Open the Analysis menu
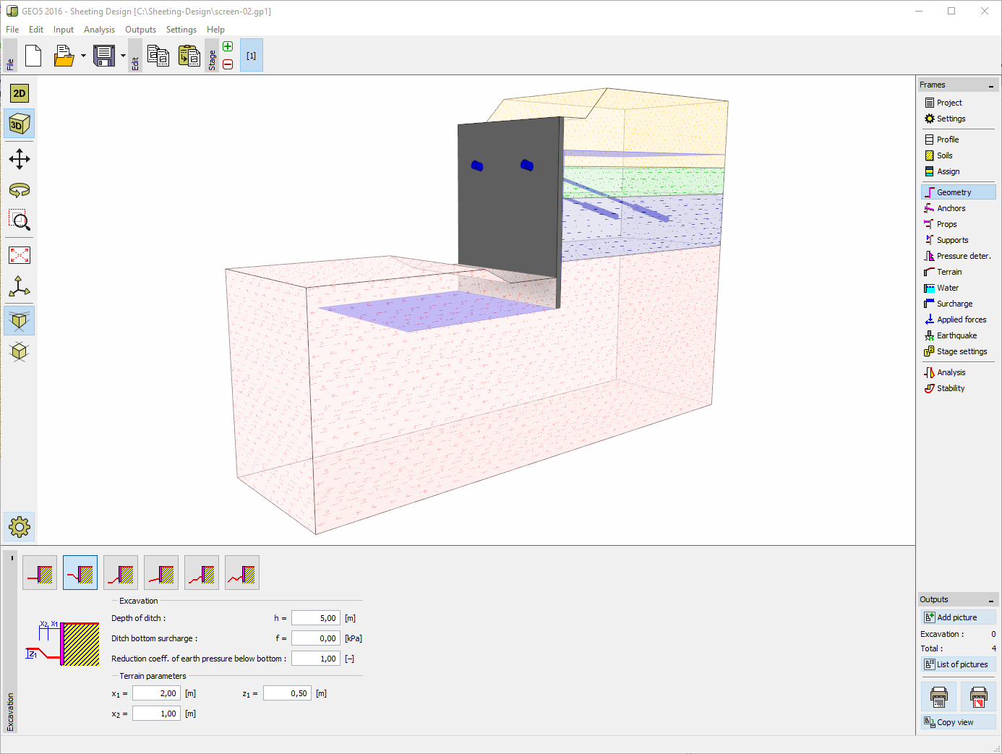This screenshot has height=754, width=1002. (99, 30)
